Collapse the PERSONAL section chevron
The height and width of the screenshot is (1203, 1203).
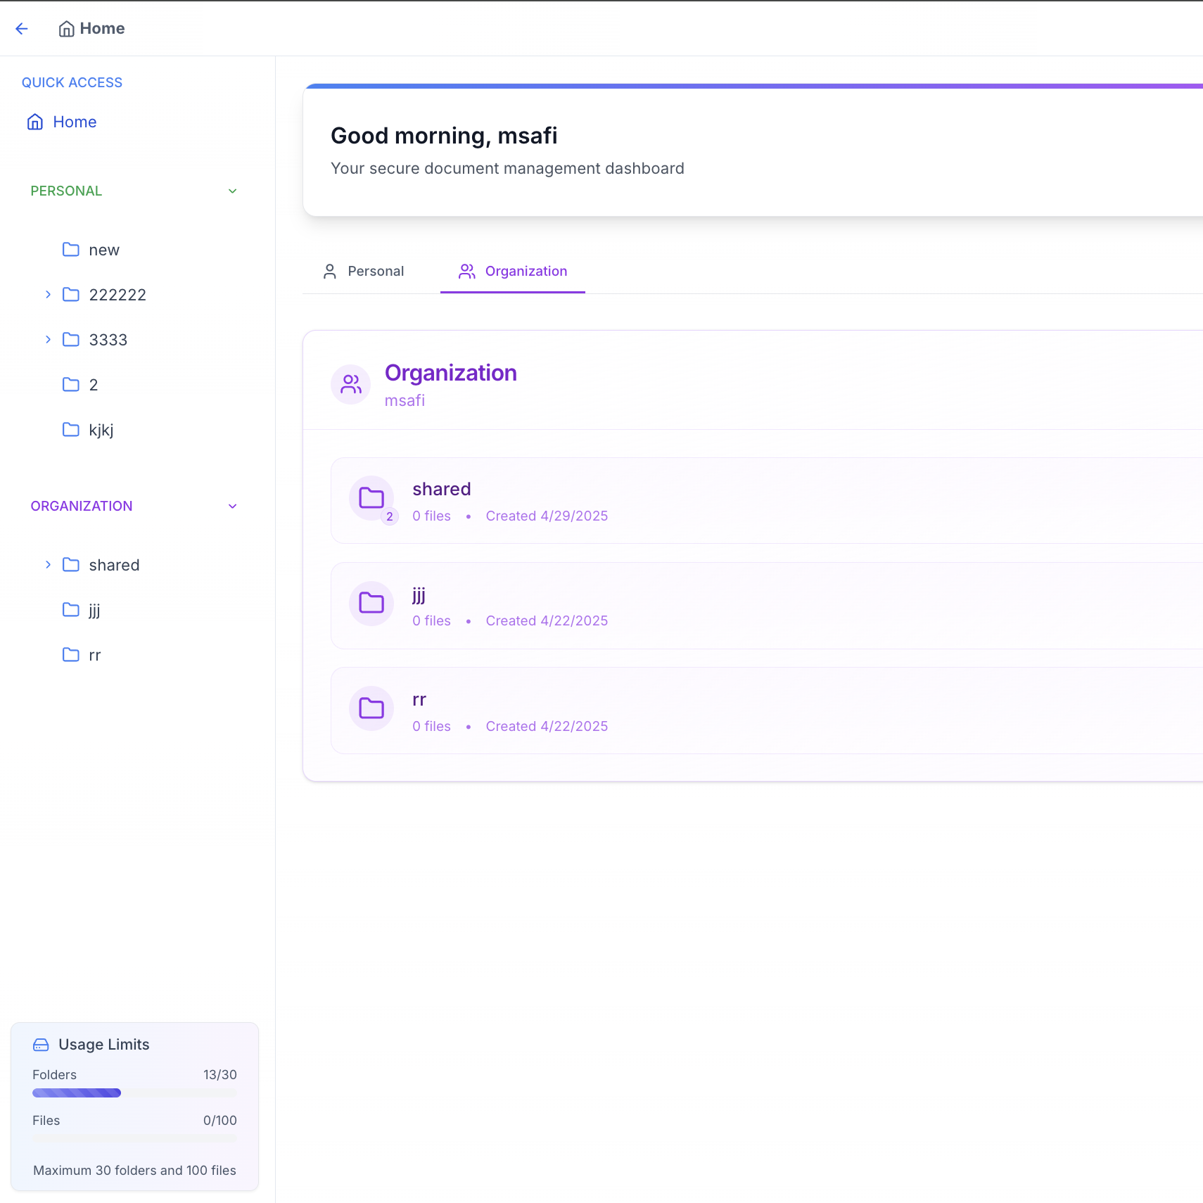point(233,191)
